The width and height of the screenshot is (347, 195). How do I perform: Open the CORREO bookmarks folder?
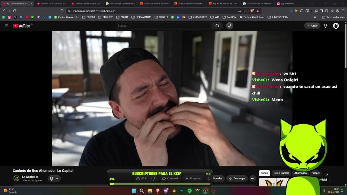click(x=88, y=17)
